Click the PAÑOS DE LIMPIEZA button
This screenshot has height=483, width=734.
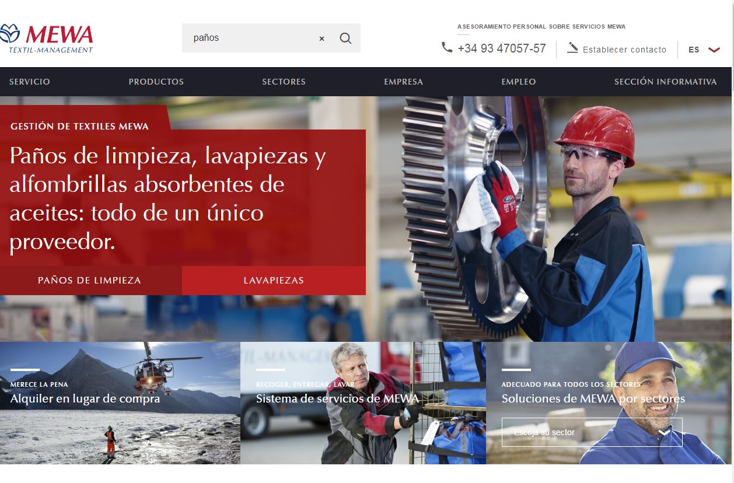(90, 281)
